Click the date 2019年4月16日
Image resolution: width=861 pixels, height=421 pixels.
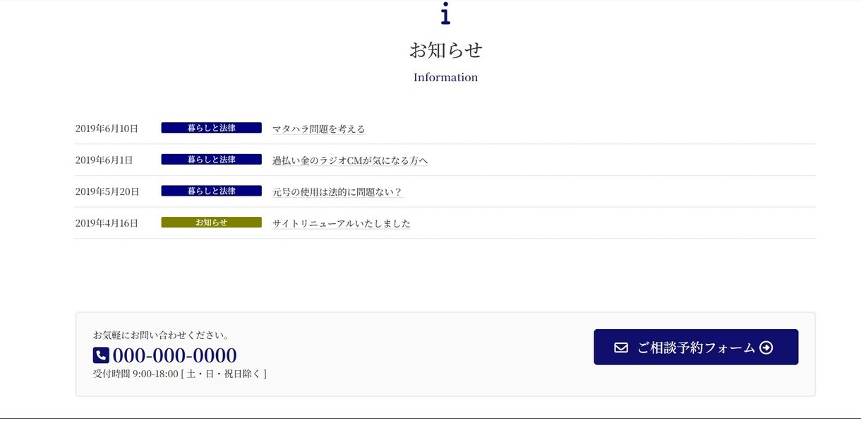click(107, 223)
